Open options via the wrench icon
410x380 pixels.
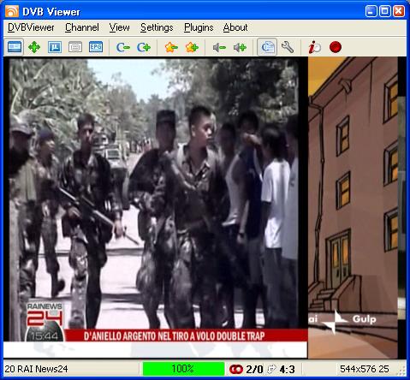click(x=288, y=47)
